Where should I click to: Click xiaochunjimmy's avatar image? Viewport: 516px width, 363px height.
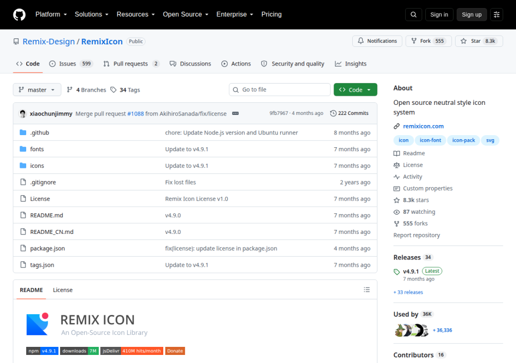tap(23, 113)
